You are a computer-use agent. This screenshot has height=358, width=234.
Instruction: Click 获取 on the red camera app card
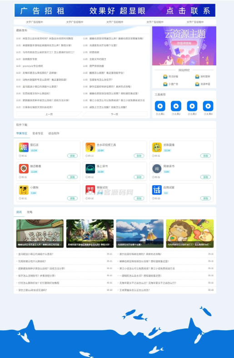click(72, 177)
